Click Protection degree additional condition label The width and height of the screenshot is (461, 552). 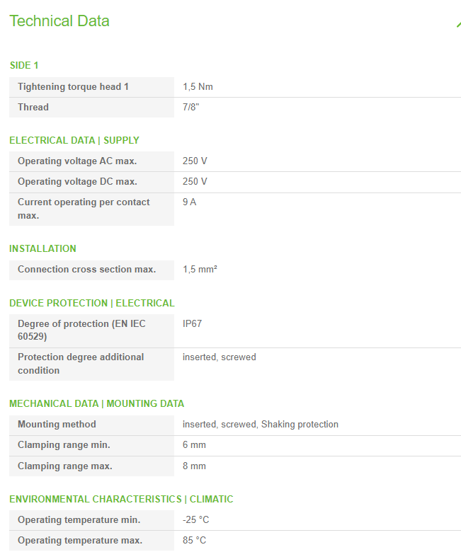(81, 364)
